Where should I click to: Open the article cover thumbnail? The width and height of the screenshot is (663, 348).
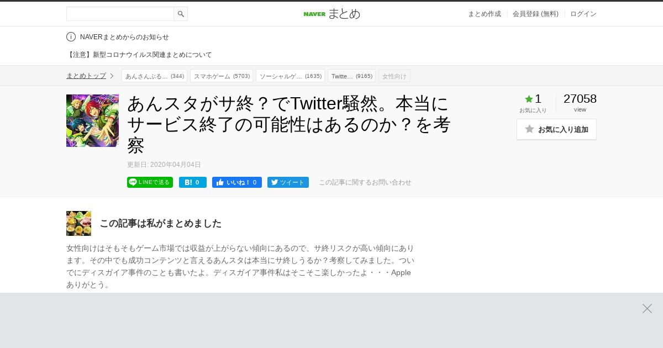click(92, 120)
